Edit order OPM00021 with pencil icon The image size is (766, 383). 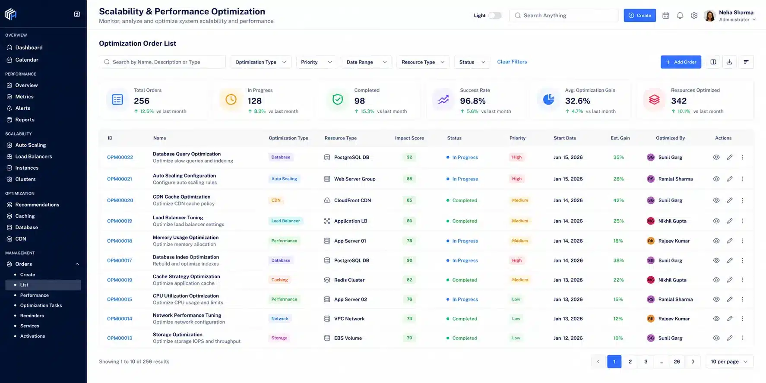tap(730, 179)
